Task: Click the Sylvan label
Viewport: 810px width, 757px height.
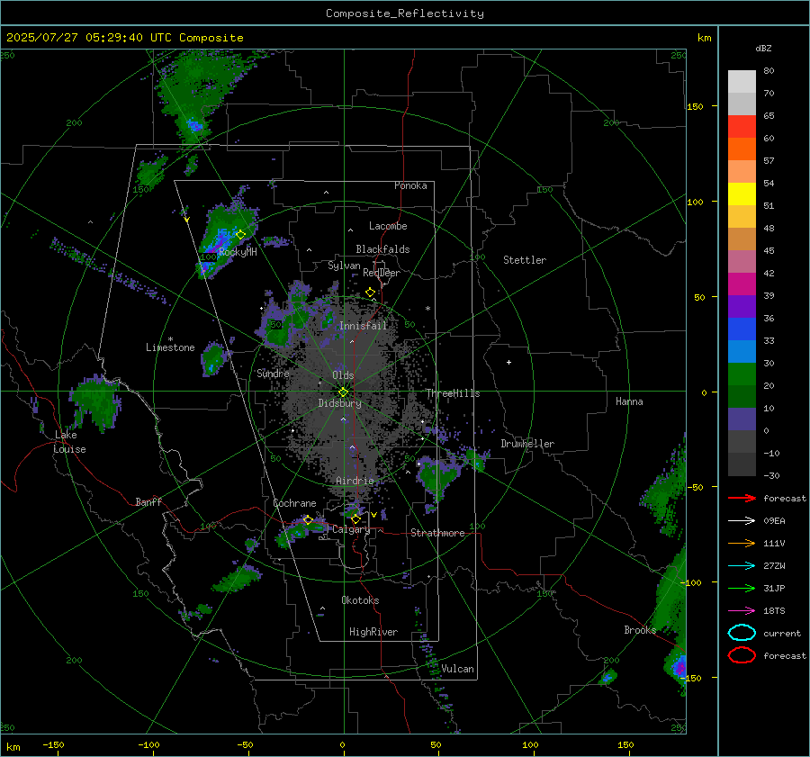Action: [344, 266]
